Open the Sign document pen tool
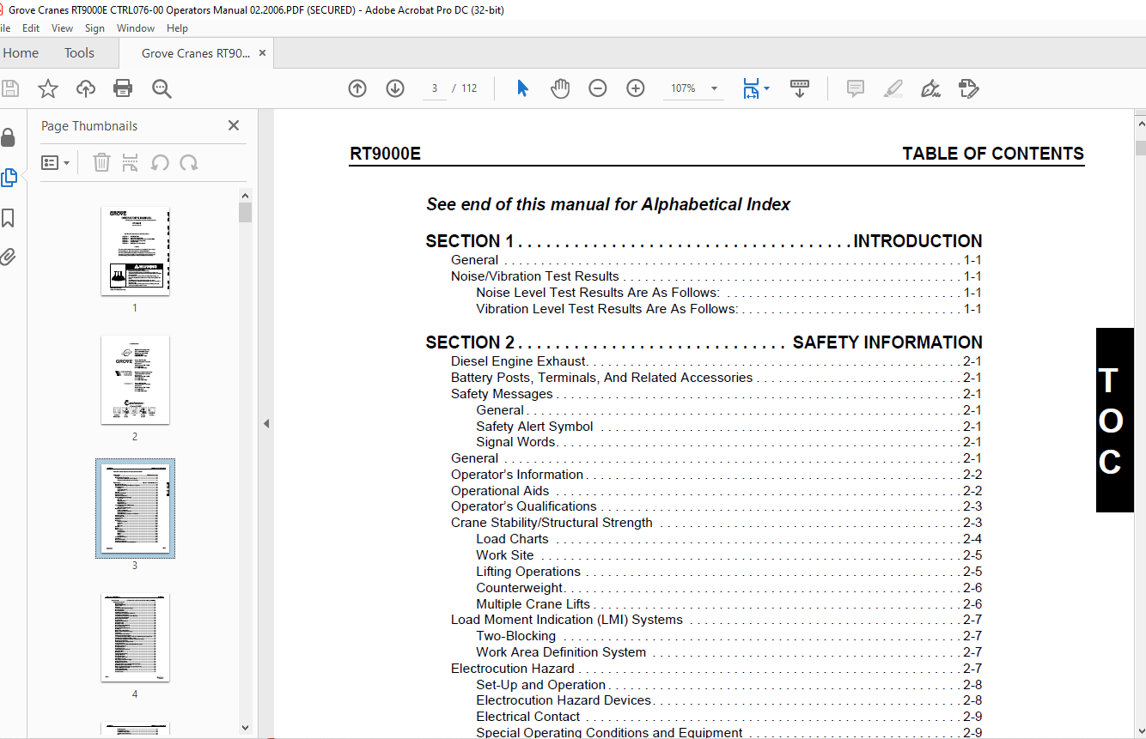1146x739 pixels. [x=930, y=88]
